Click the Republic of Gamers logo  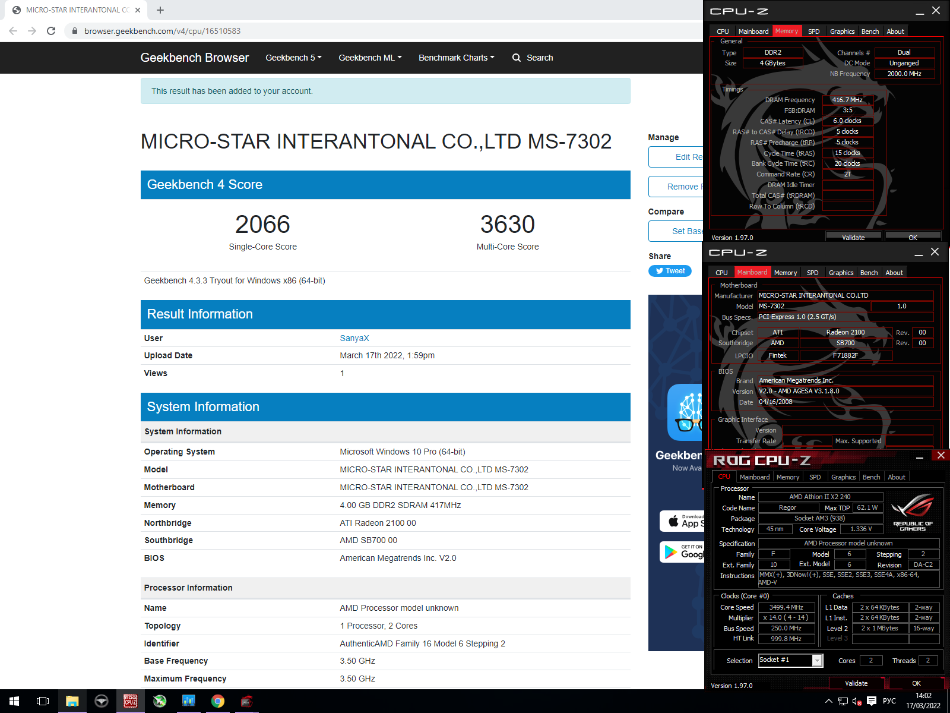(x=913, y=511)
